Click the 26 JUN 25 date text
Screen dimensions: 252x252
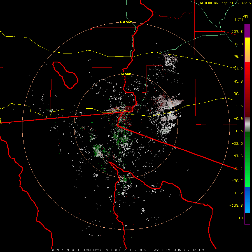pyautogui.click(x=178, y=250)
